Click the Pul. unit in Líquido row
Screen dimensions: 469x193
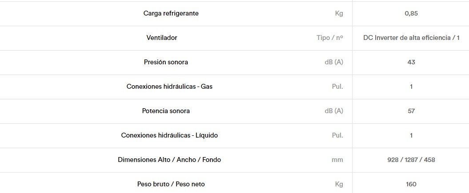coord(337,135)
